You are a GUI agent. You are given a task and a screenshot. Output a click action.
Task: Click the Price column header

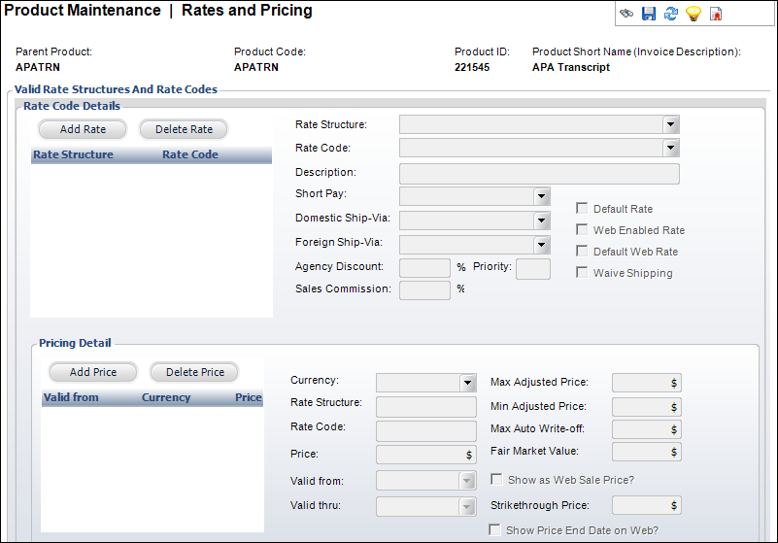(x=248, y=397)
